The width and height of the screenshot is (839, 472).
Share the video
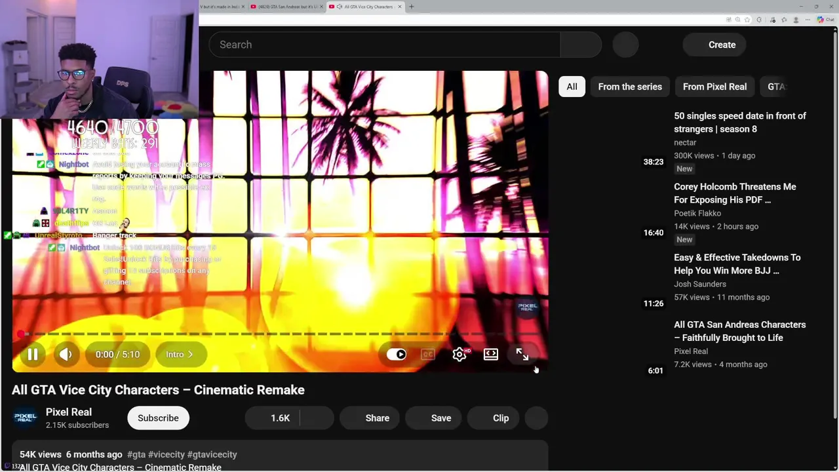(x=370, y=418)
